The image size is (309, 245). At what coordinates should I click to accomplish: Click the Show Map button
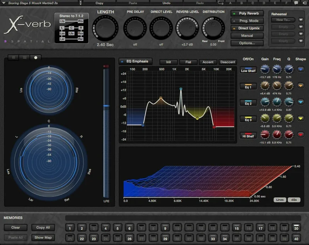(43, 238)
